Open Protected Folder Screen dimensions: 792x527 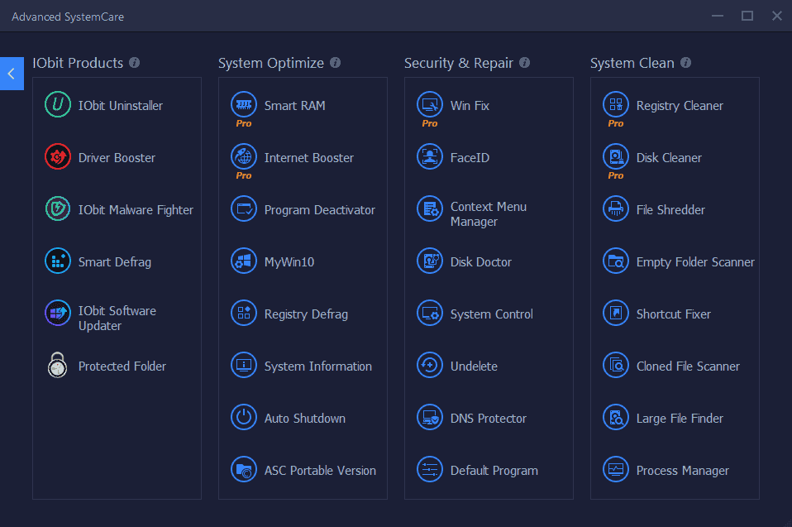122,366
